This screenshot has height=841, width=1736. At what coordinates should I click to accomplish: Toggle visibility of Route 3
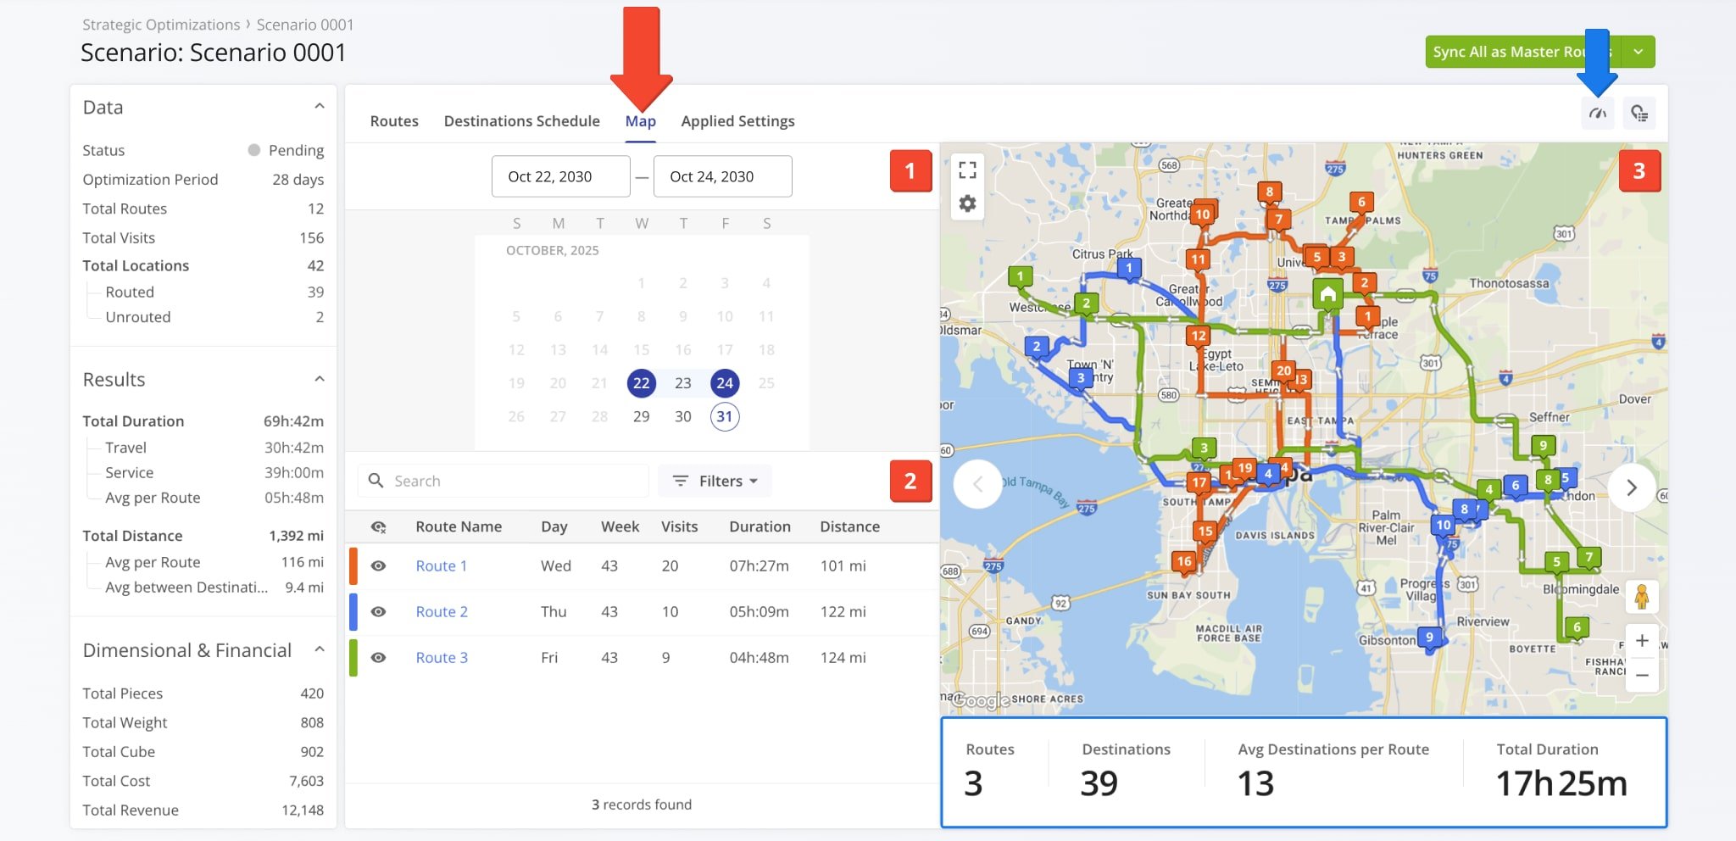tap(379, 658)
